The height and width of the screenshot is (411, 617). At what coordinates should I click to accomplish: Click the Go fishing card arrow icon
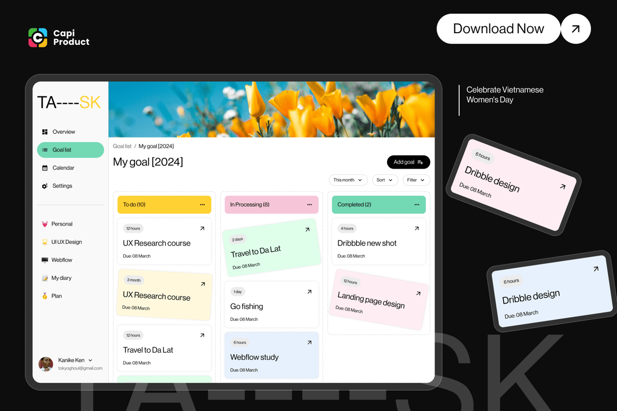(310, 292)
